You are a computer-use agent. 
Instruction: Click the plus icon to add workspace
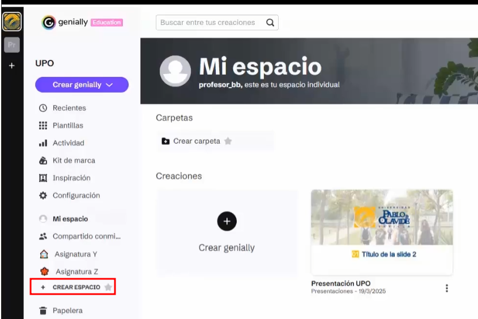(12, 66)
